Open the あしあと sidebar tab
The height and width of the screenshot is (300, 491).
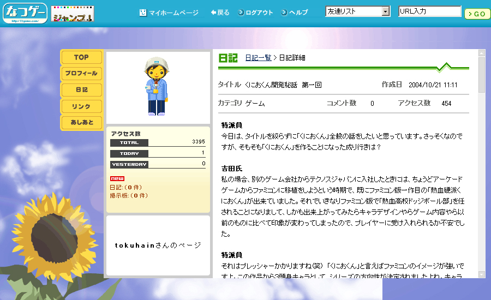81,123
